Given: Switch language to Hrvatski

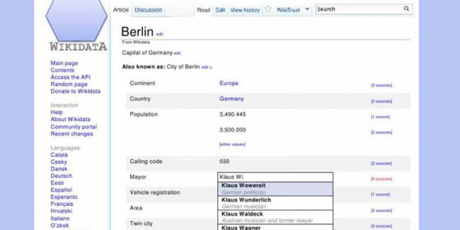Looking at the screenshot, I should pyautogui.click(x=61, y=211).
